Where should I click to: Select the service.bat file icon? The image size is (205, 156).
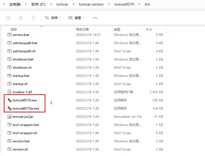(9, 35)
